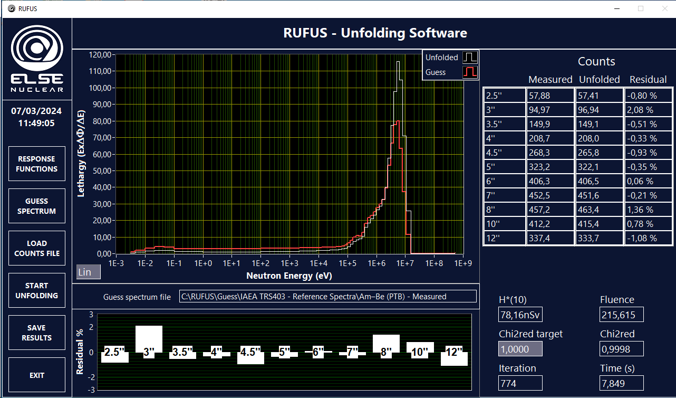
Task: Start the unfolding process
Action: click(x=37, y=291)
